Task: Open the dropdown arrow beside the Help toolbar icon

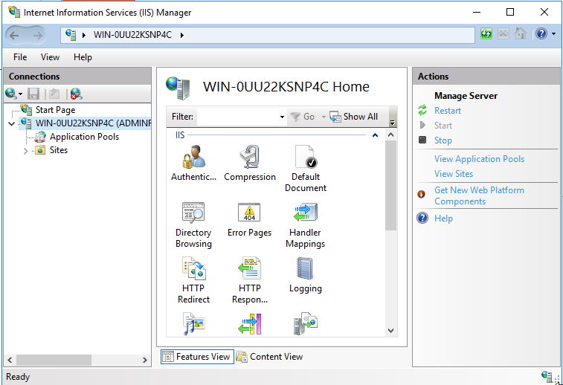Action: (x=553, y=34)
